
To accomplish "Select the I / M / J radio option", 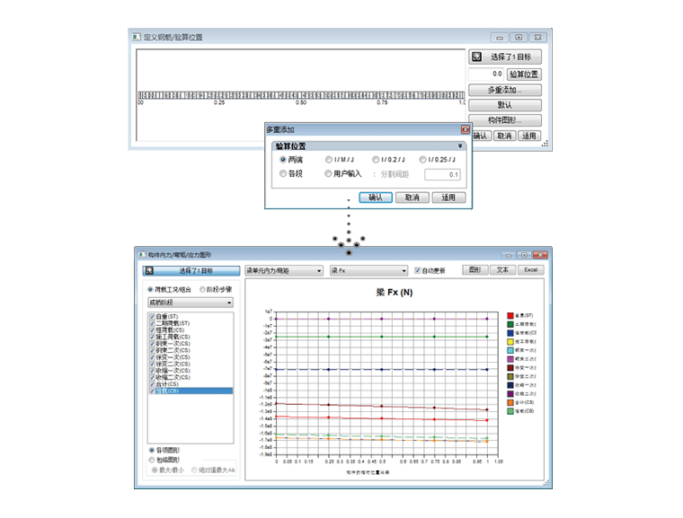I will (328, 160).
